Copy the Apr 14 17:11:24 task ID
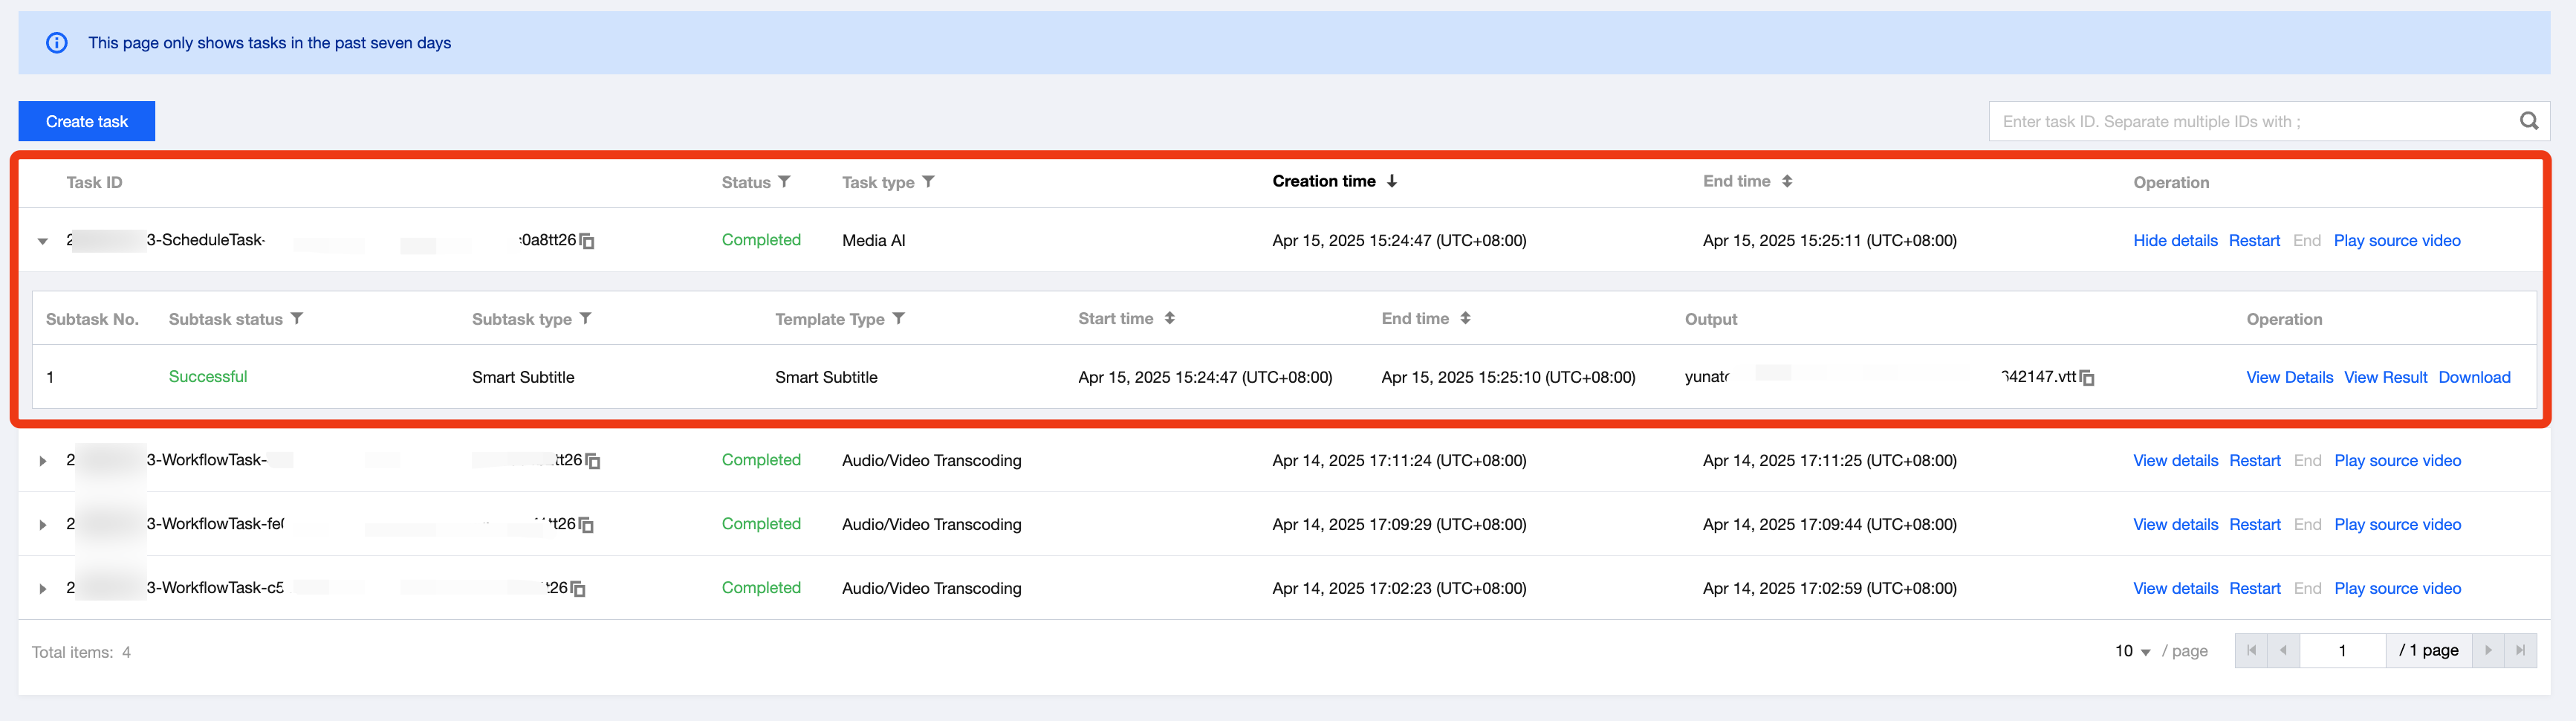Screen dimensions: 2576x721 (x=593, y=461)
